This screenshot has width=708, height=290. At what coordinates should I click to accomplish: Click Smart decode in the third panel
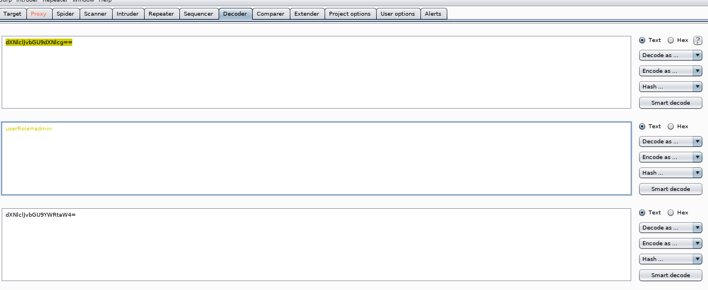[670, 275]
